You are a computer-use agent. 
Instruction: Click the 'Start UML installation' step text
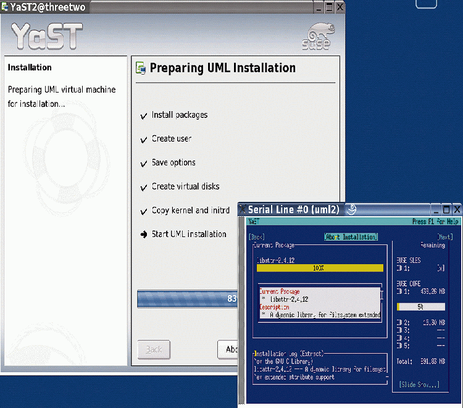click(x=189, y=234)
